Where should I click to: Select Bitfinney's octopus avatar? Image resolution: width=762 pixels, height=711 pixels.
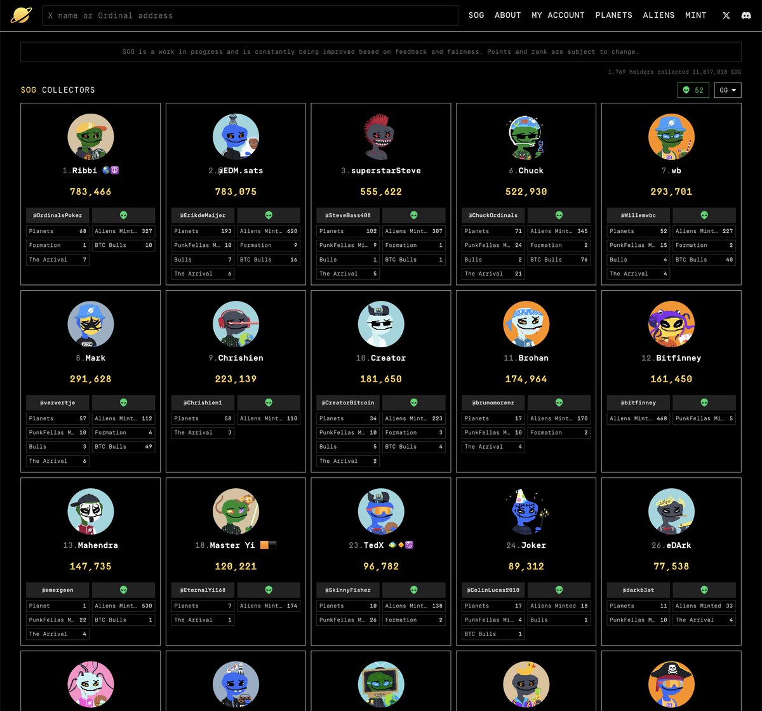click(x=672, y=324)
